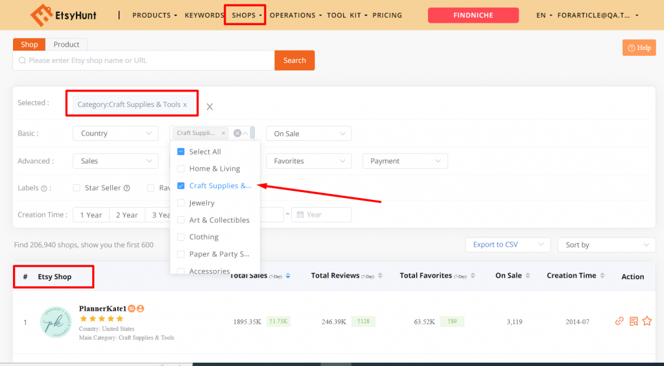The image size is (664, 366).
Task: Select 2 Year creation time
Action: click(x=127, y=215)
